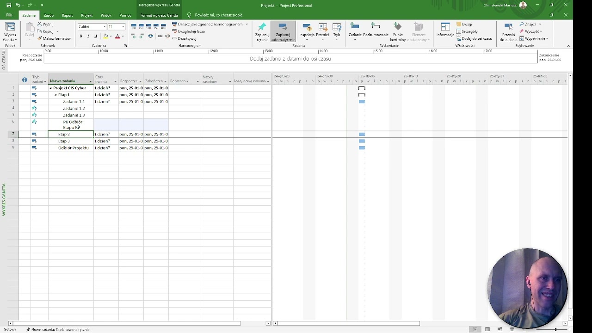Collapse the ribbon with the chevron

point(568,46)
